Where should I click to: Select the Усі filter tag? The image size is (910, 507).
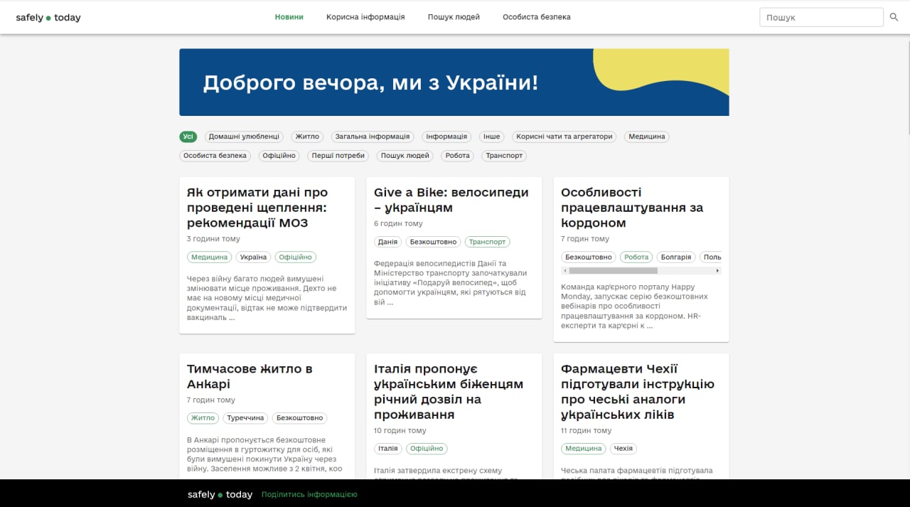(188, 137)
